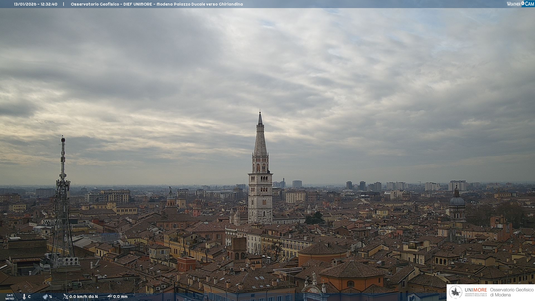Viewport: 535px width, 301px height.
Task: Click the rain umbrella precipitation icon
Action: [x=110, y=297]
